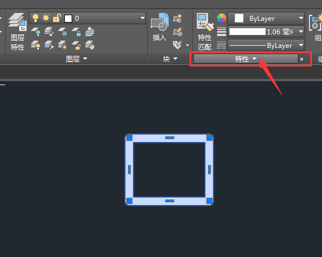Screen dimensions: 322x257
Task: Open the Layer Properties (图层特性) manager
Action: (17, 32)
